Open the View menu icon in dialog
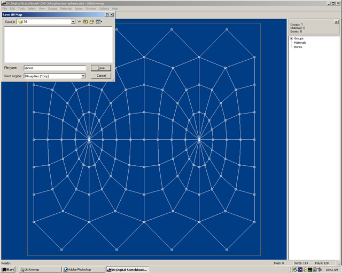 pyautogui.click(x=99, y=21)
